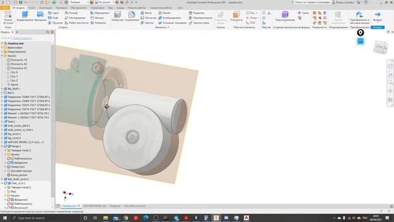Expand the Big_shaft:1 node
Image resolution: width=394 pixels, height=222 pixels.
tap(2, 89)
